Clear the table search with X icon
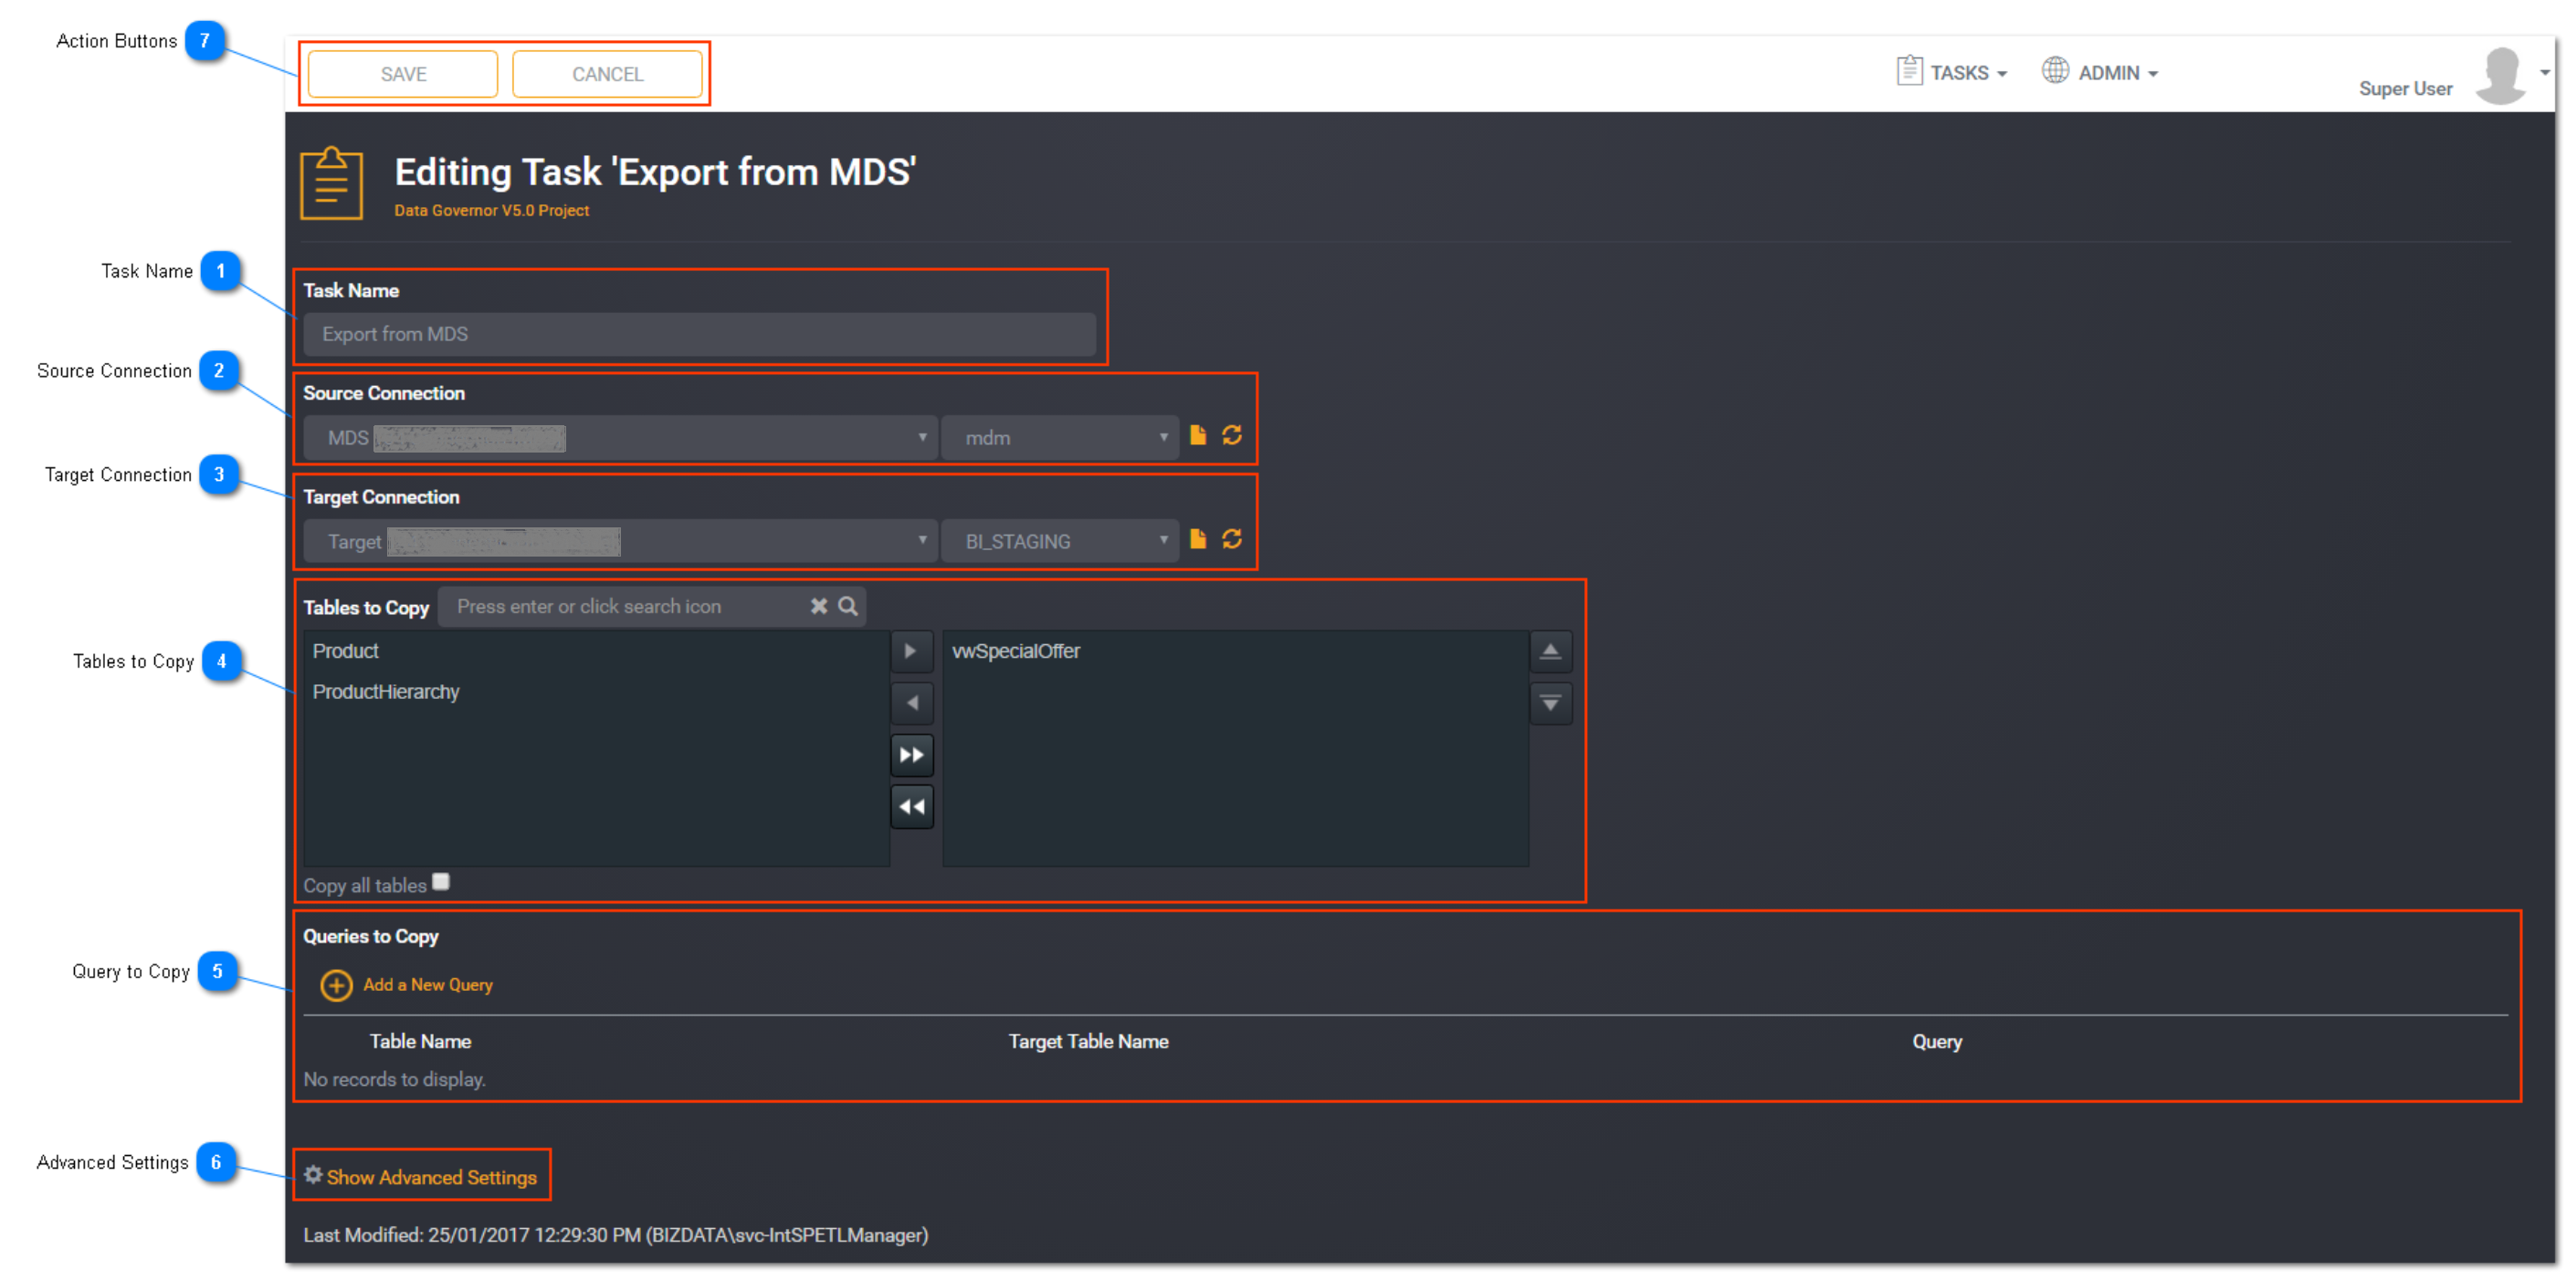 point(819,607)
